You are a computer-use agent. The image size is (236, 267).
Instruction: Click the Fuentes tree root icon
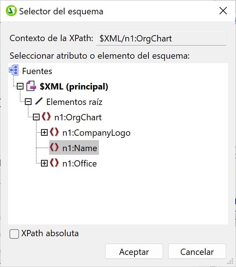tap(14, 71)
